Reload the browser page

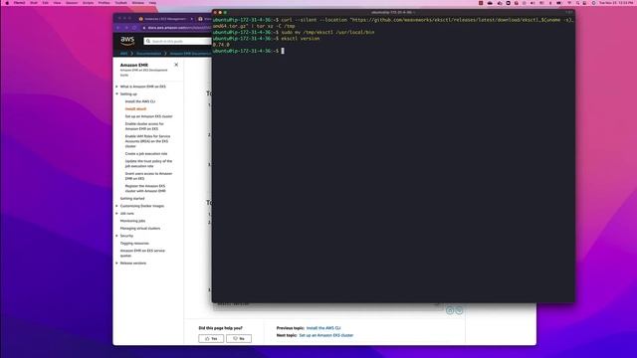pyautogui.click(x=134, y=28)
